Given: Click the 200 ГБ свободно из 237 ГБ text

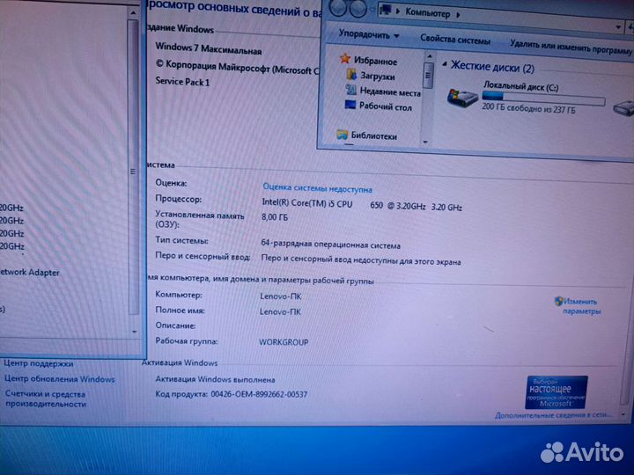Looking at the screenshot, I should tap(528, 108).
